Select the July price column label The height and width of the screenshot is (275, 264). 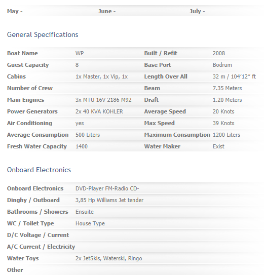[197, 11]
